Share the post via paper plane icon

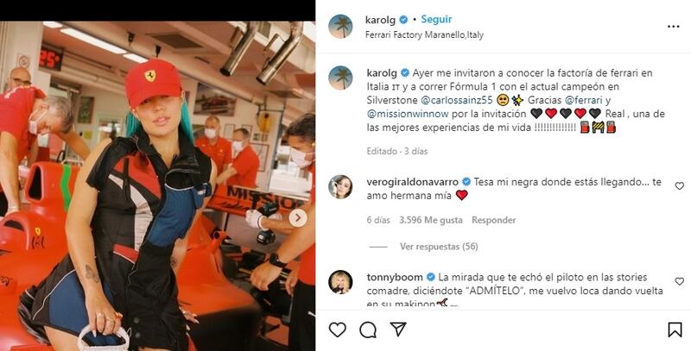398,329
